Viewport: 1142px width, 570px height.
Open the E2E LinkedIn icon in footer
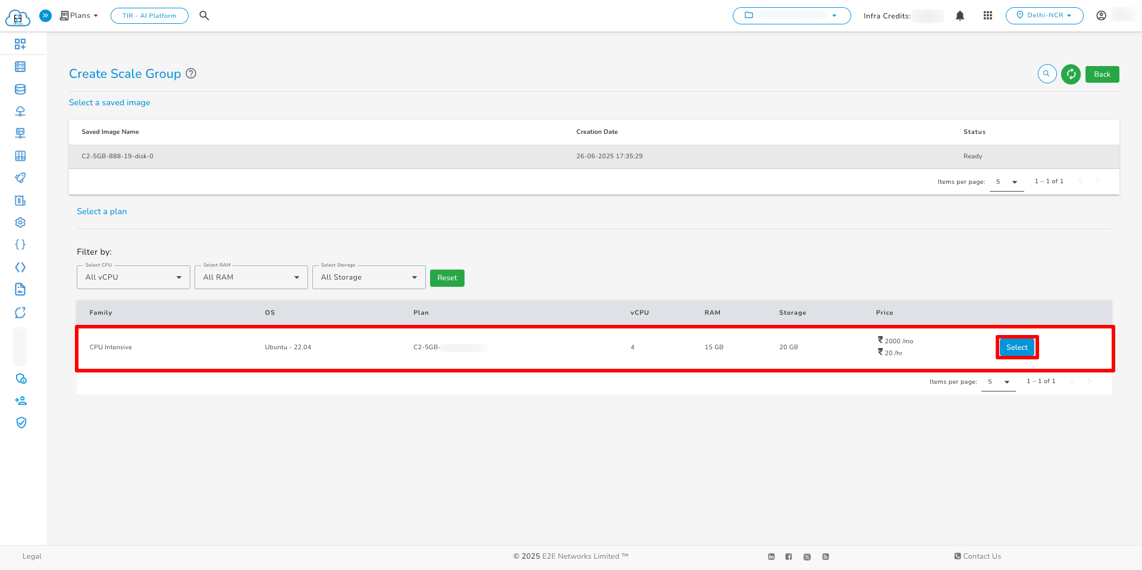[771, 556]
